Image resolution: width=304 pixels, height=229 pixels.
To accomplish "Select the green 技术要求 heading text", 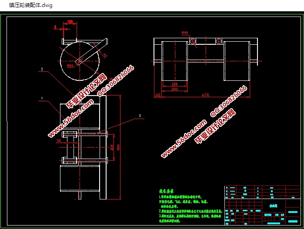I will [x=168, y=191].
